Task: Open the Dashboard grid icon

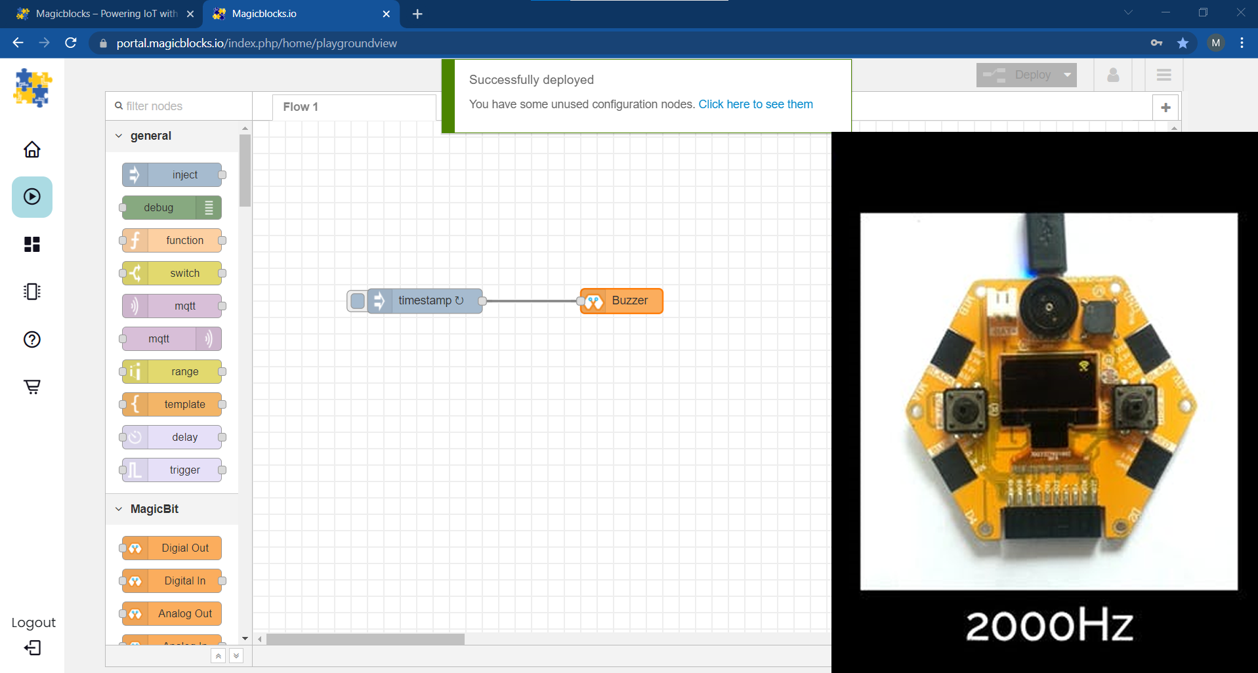Action: coord(31,244)
